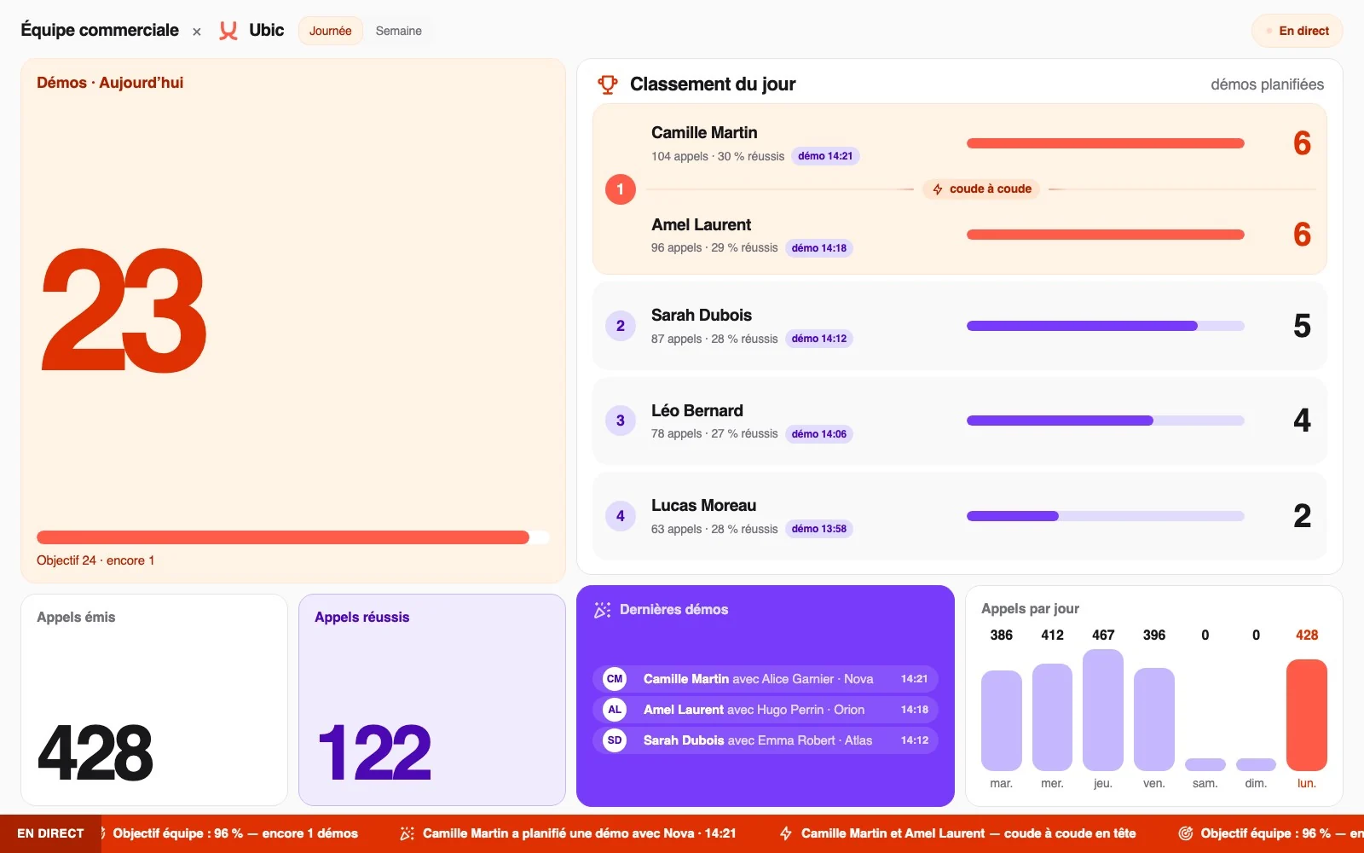This screenshot has width=1364, height=853.
Task: Click the Objectif 24 progress bar
Action: click(293, 537)
